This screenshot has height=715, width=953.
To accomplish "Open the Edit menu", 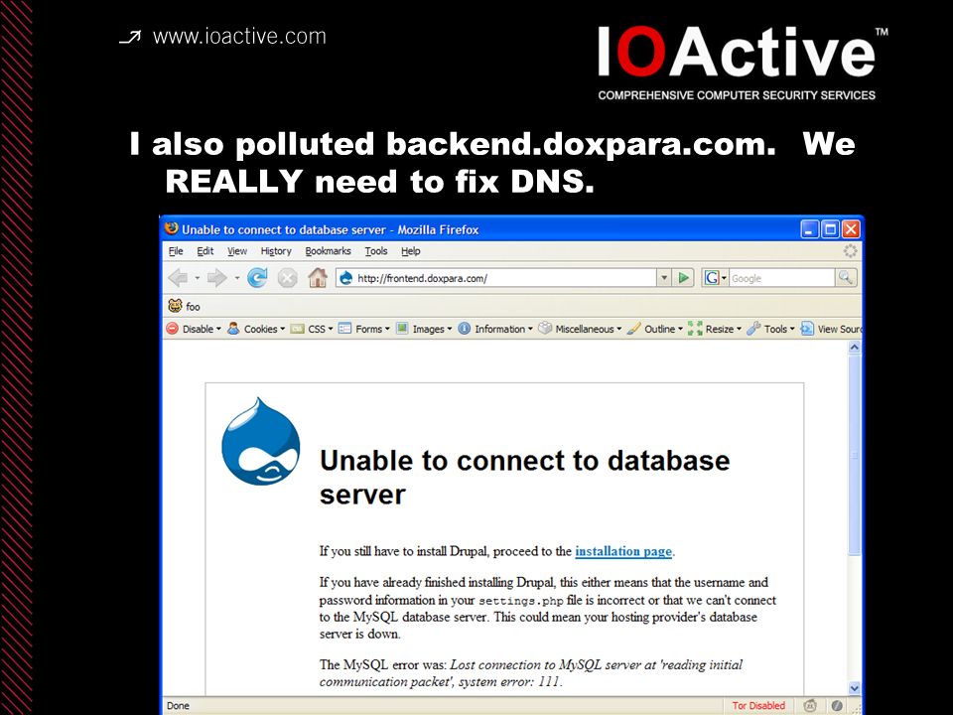I will [204, 250].
